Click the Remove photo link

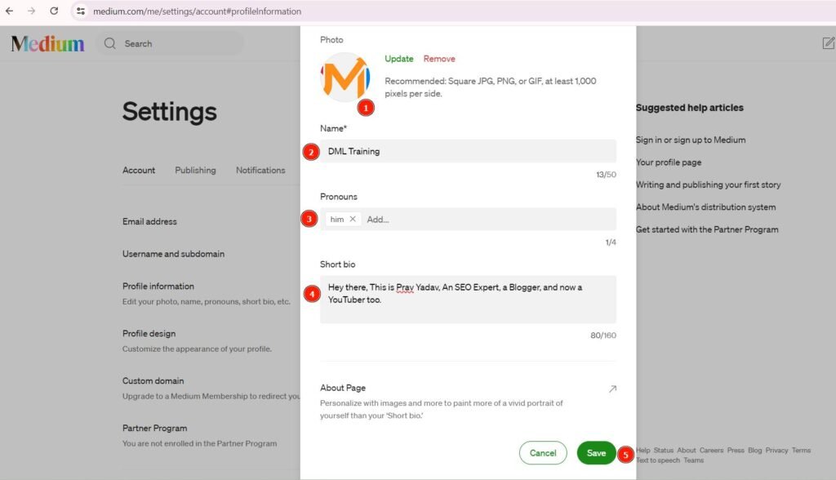coord(439,59)
